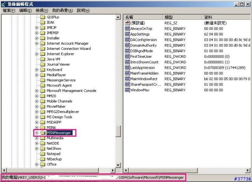
Task: Select the MovieMaker key
Action: point(56,107)
